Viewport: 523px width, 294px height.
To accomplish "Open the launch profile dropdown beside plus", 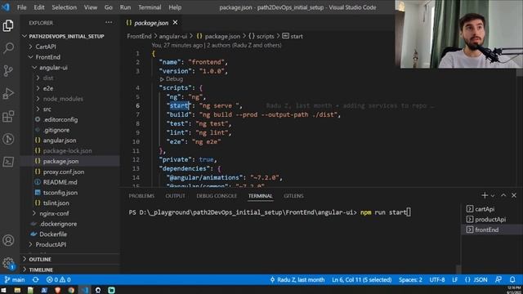I will point(493,196).
